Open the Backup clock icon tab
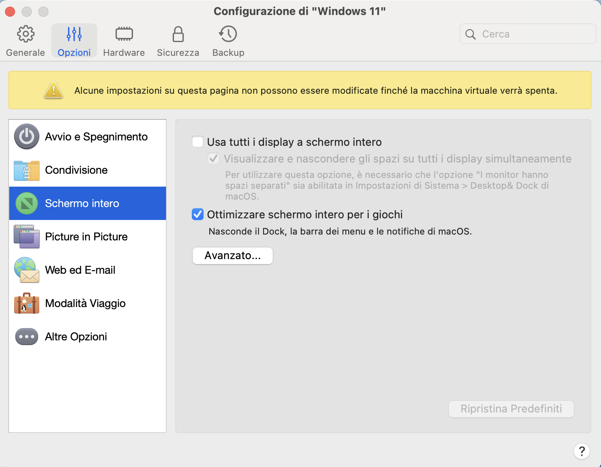601x467 pixels. (228, 34)
